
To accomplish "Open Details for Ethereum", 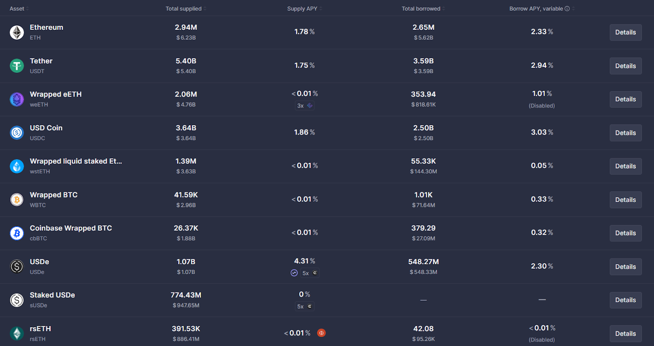I will (625, 32).
